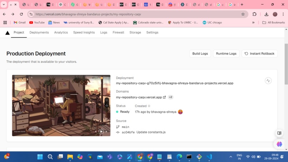288x162 pixels.
Task: Go forward in browser history
Action: click(13, 14)
